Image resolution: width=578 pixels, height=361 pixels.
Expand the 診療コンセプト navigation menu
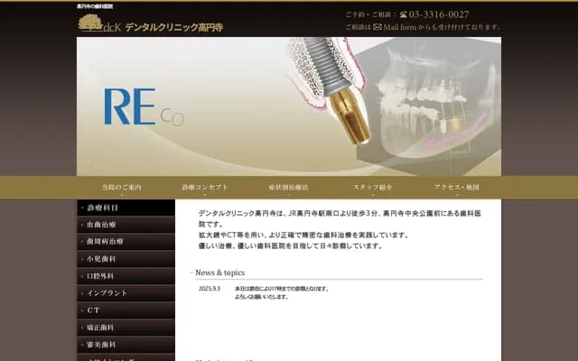pos(205,187)
